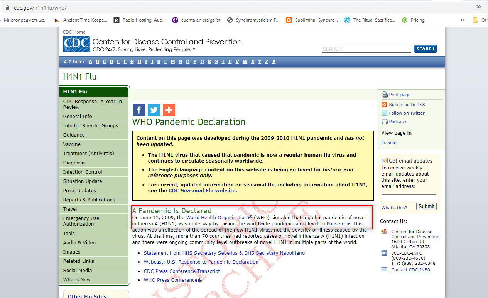Open CDC Response: A Year In Review
Screen dimensions: 488x298
94,104
